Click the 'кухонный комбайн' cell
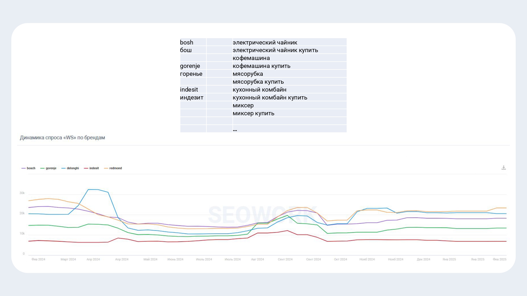The width and height of the screenshot is (527, 296). pos(290,89)
